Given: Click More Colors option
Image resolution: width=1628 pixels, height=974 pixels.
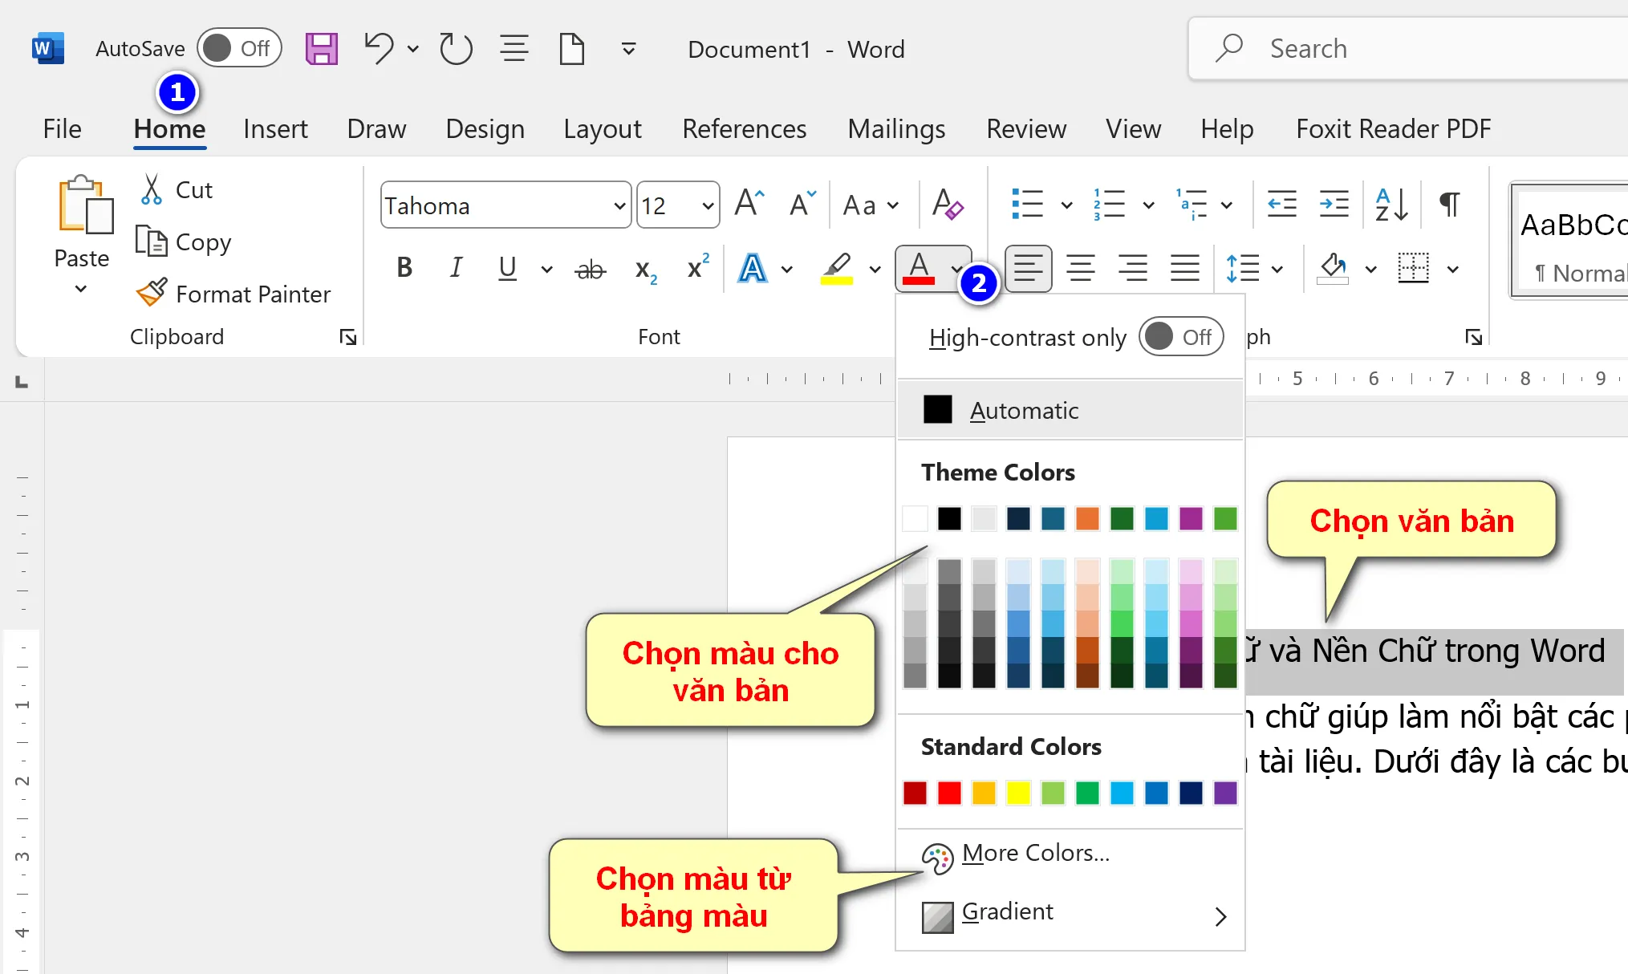Looking at the screenshot, I should [1035, 854].
